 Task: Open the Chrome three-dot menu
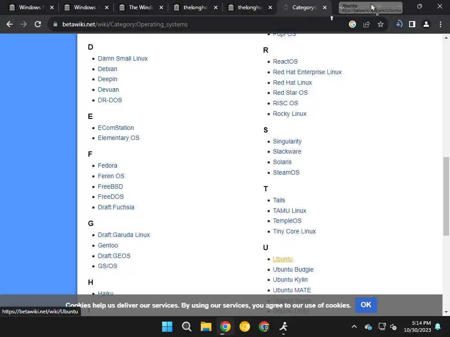tap(440, 25)
